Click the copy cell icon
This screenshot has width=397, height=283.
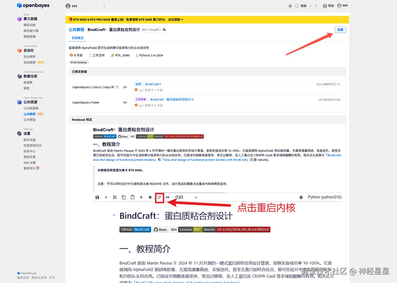(x=124, y=197)
